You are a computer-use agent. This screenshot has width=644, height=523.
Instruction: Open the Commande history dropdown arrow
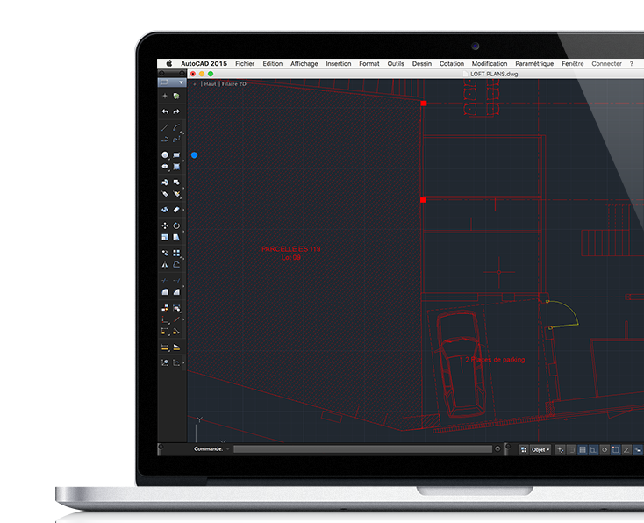tap(228, 449)
